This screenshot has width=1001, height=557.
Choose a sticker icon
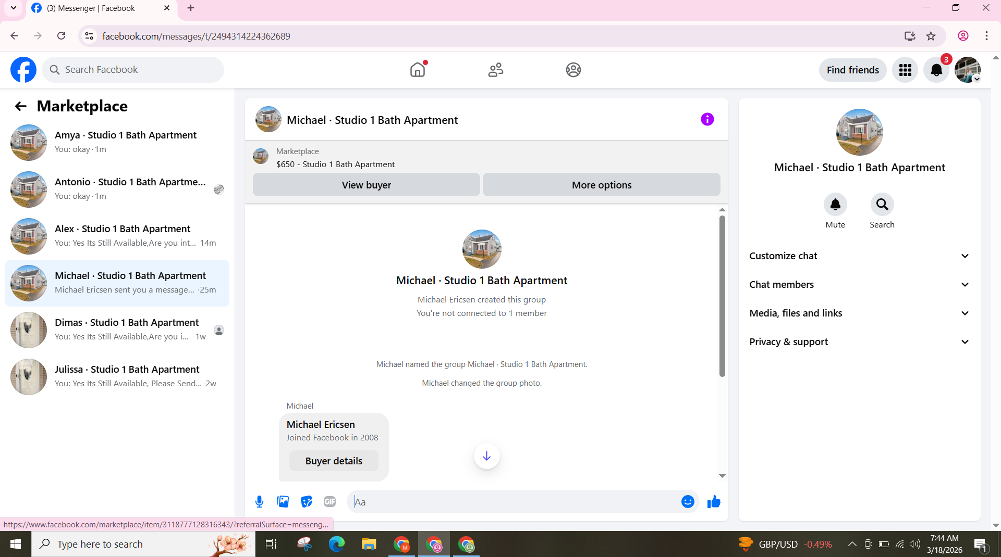pos(307,501)
